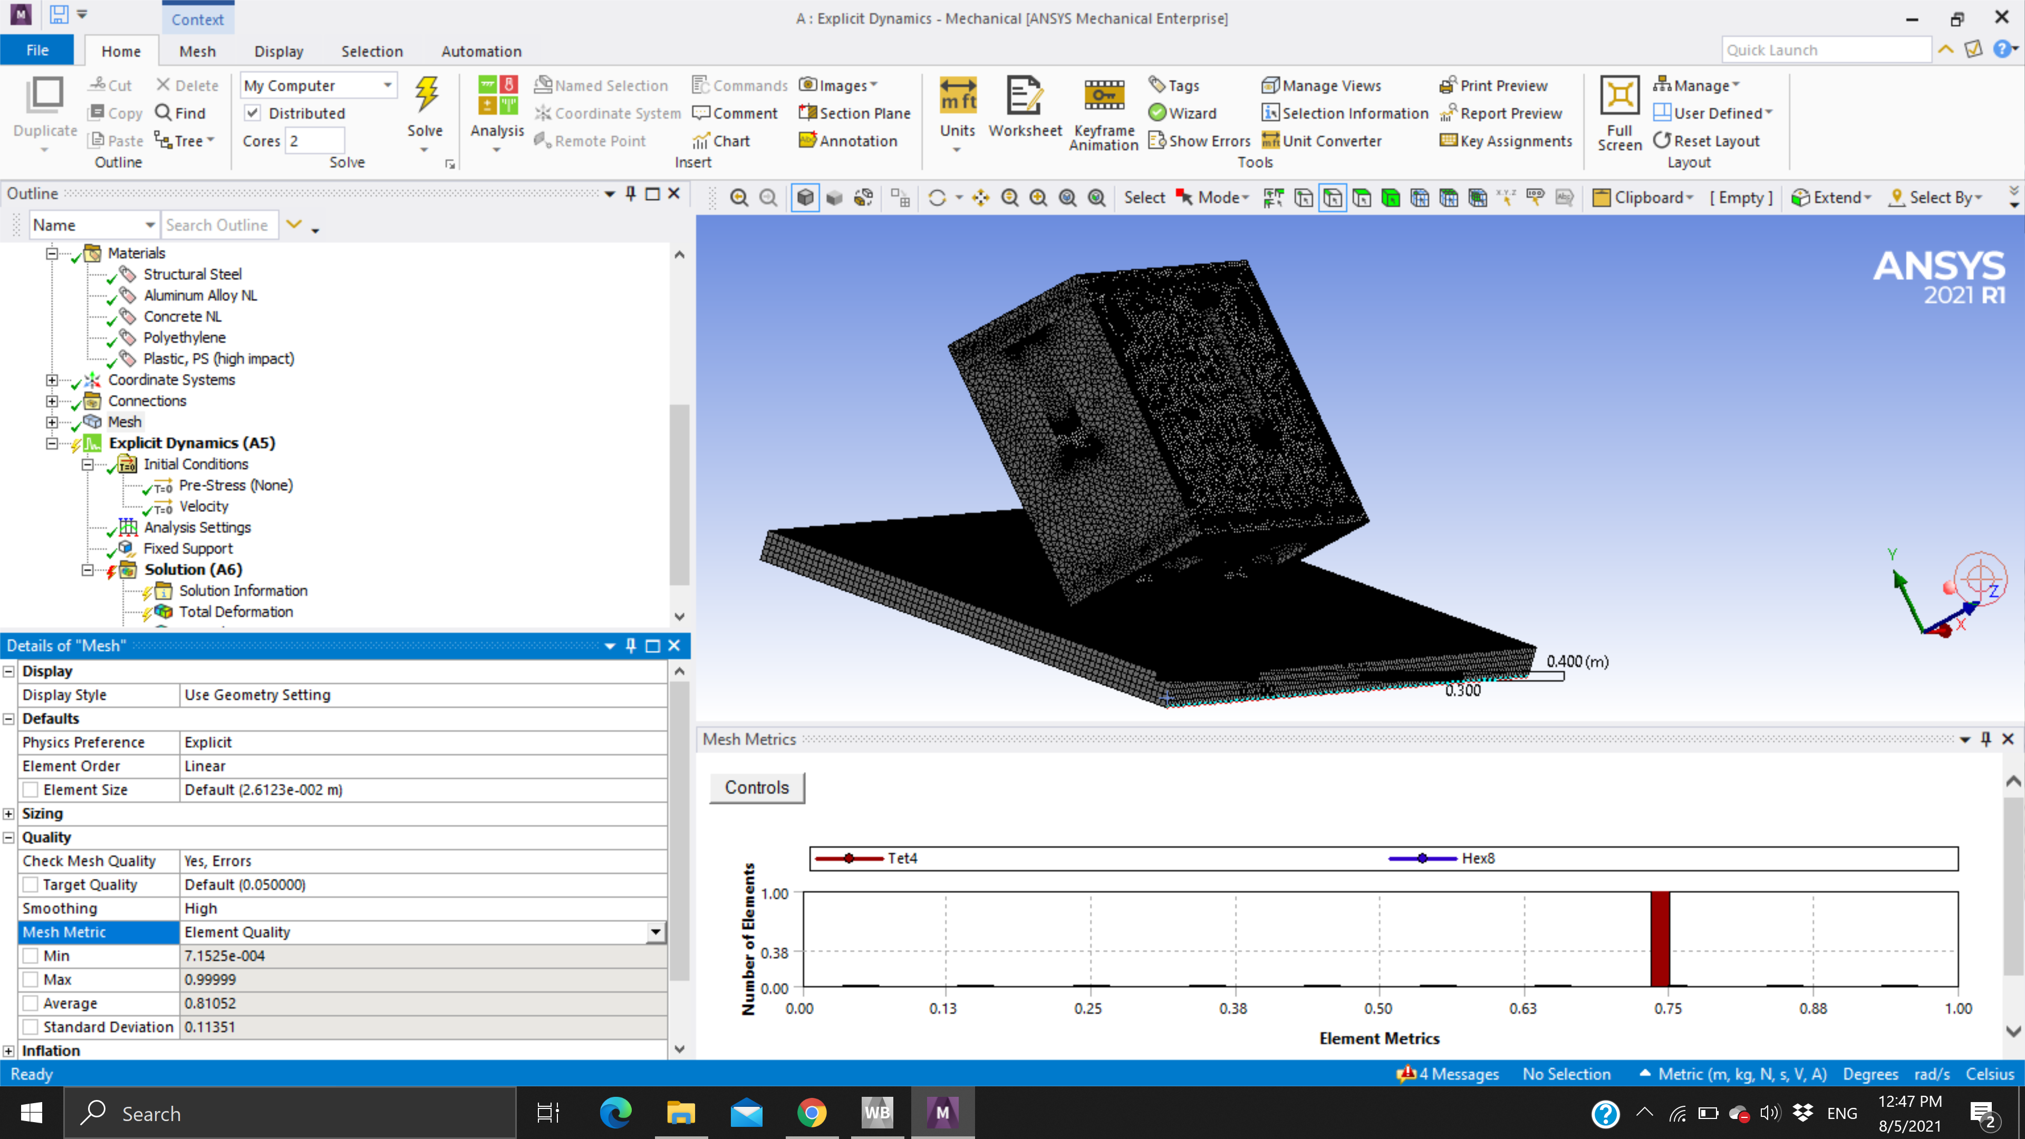The image size is (2025, 1139).
Task: Uncheck the Distributed checkbox
Action: [x=253, y=113]
